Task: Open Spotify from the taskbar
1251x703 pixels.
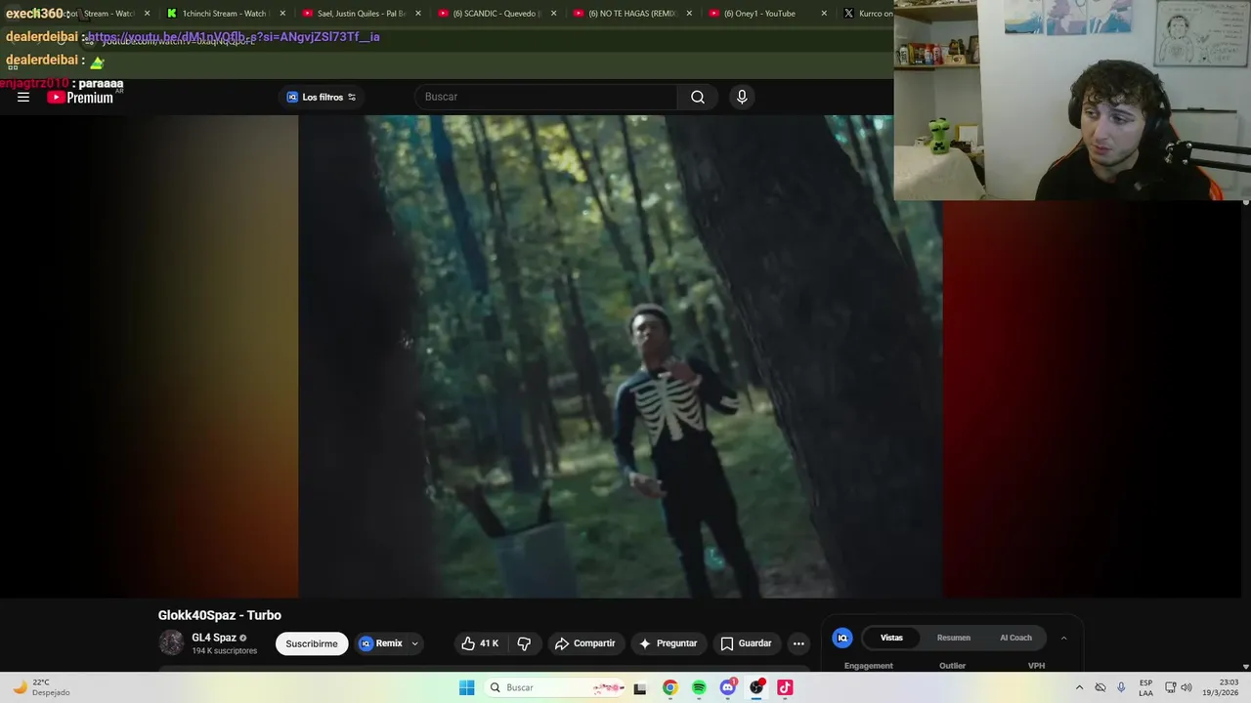Action: click(699, 687)
